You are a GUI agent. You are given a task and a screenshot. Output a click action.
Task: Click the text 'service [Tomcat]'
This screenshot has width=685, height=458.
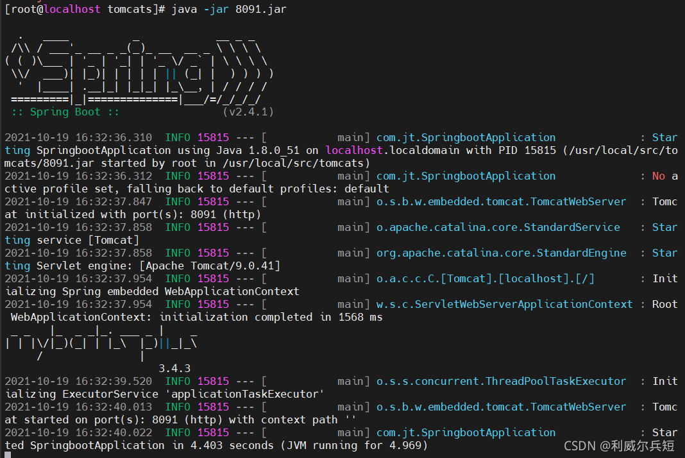pyautogui.click(x=88, y=241)
